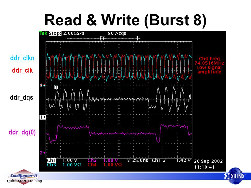This screenshot has height=188, width=251.
Task: Click the M 25.0ns timebase readout
Action: click(137, 160)
